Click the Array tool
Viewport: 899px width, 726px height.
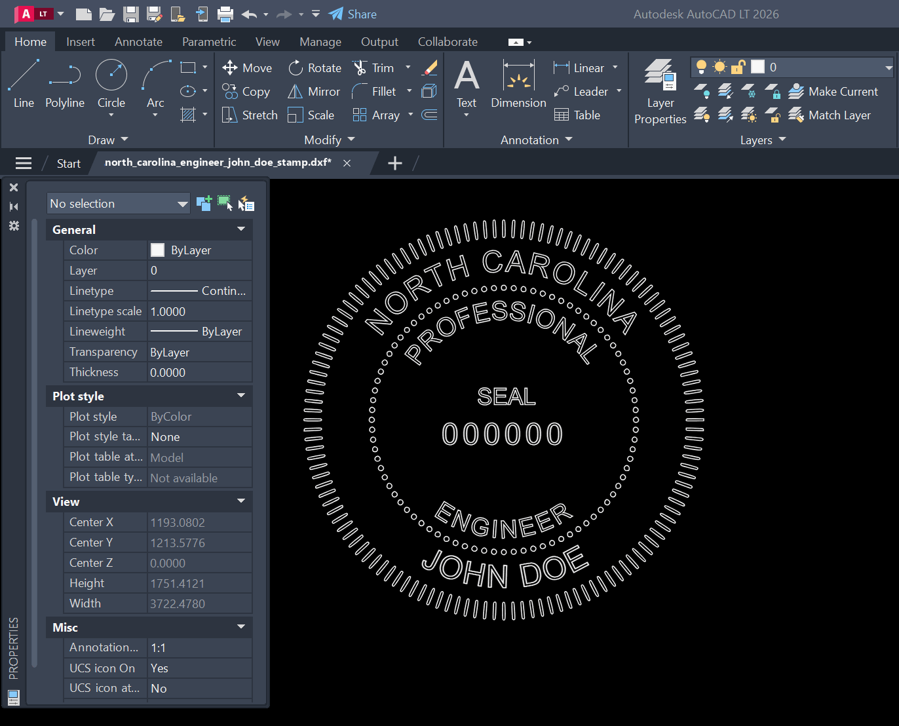(376, 115)
